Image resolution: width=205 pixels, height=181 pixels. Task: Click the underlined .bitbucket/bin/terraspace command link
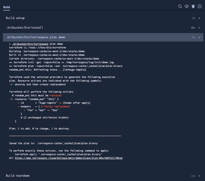(30, 44)
